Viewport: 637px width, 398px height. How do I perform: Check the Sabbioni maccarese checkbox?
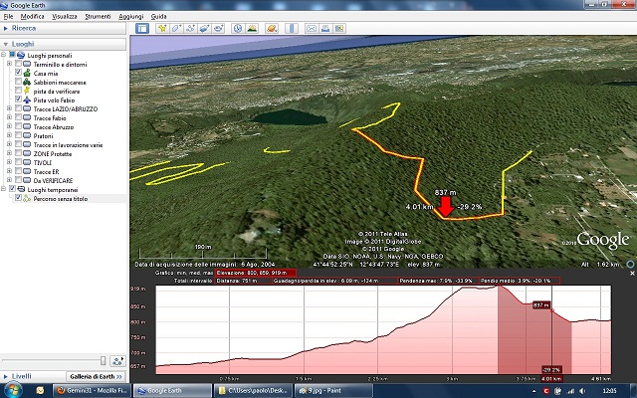(18, 82)
